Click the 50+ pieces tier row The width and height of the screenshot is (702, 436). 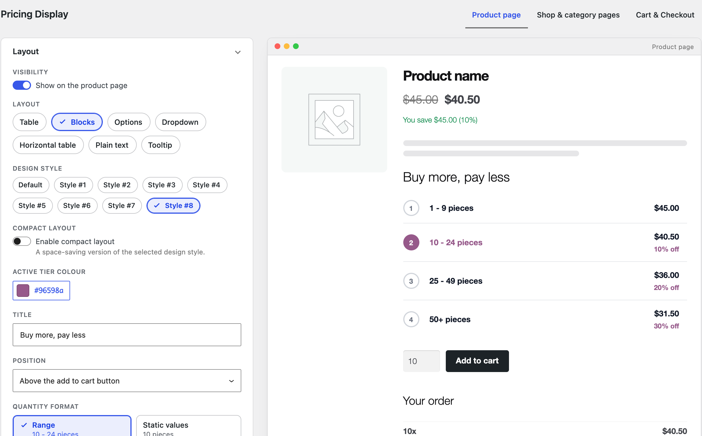(545, 319)
